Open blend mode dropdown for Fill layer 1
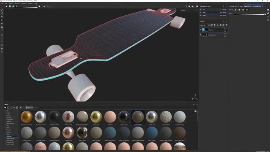This screenshot has width=270, height=152. (225, 29)
